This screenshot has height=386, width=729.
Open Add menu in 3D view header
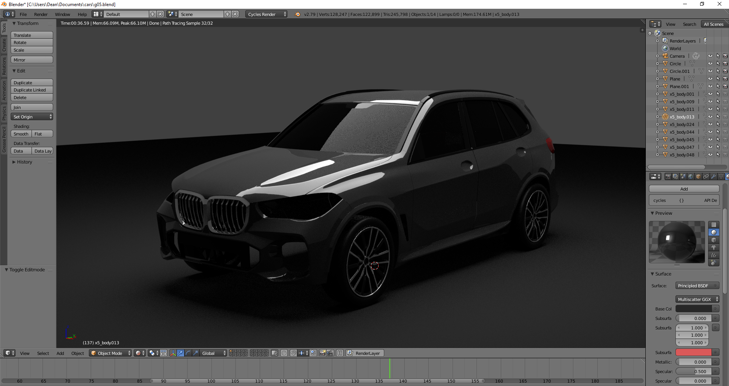tap(60, 353)
